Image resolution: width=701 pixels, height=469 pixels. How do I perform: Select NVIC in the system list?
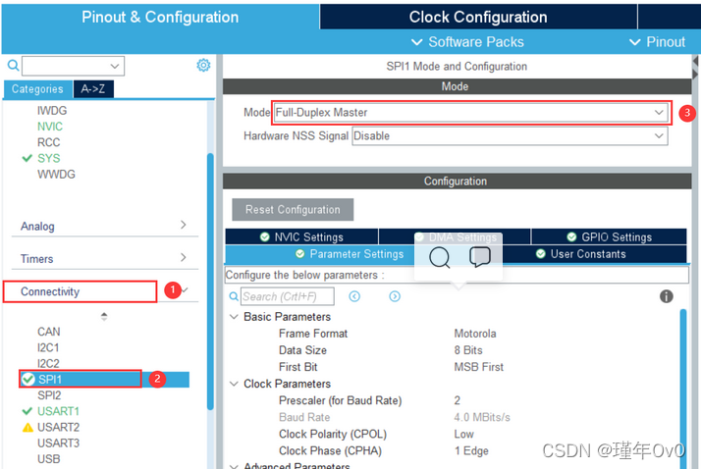tap(50, 127)
